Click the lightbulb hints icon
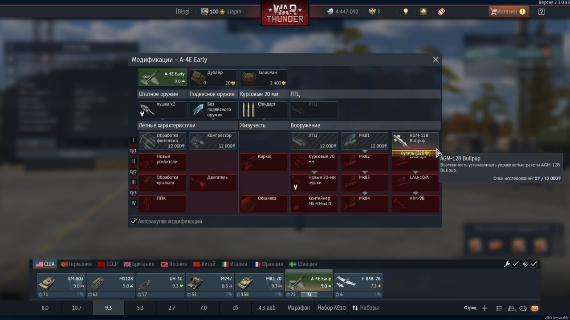This screenshot has width=570, height=320. tap(406, 12)
